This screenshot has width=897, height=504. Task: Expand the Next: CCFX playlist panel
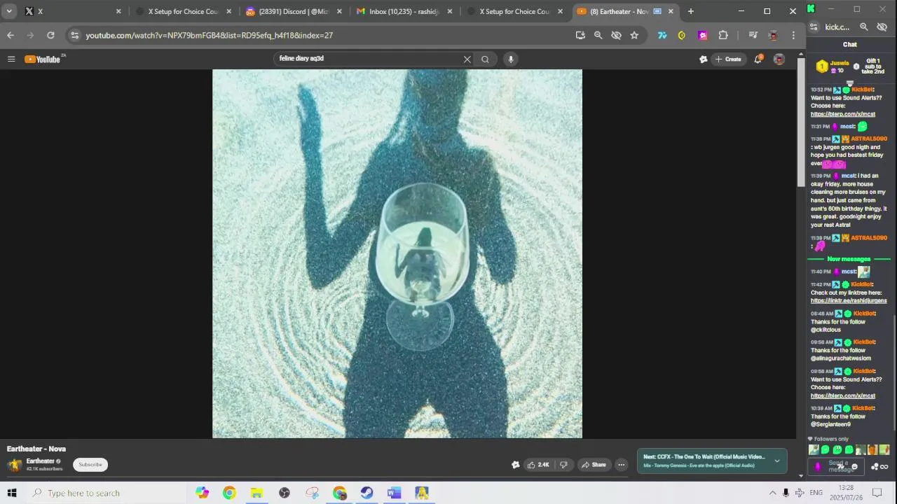click(776, 461)
